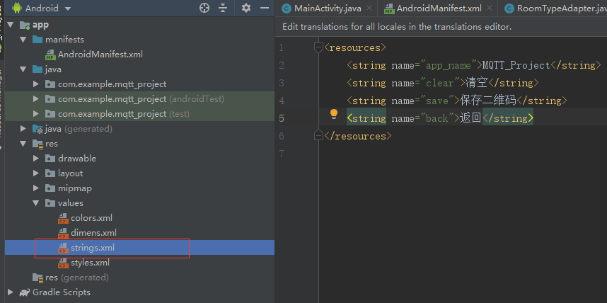Collapse the manifests folder arrow

tap(23, 40)
